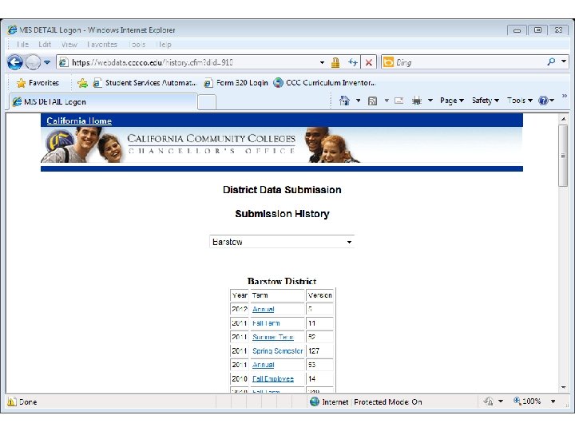Open the Form 320 Login bookmark

[x=236, y=83]
